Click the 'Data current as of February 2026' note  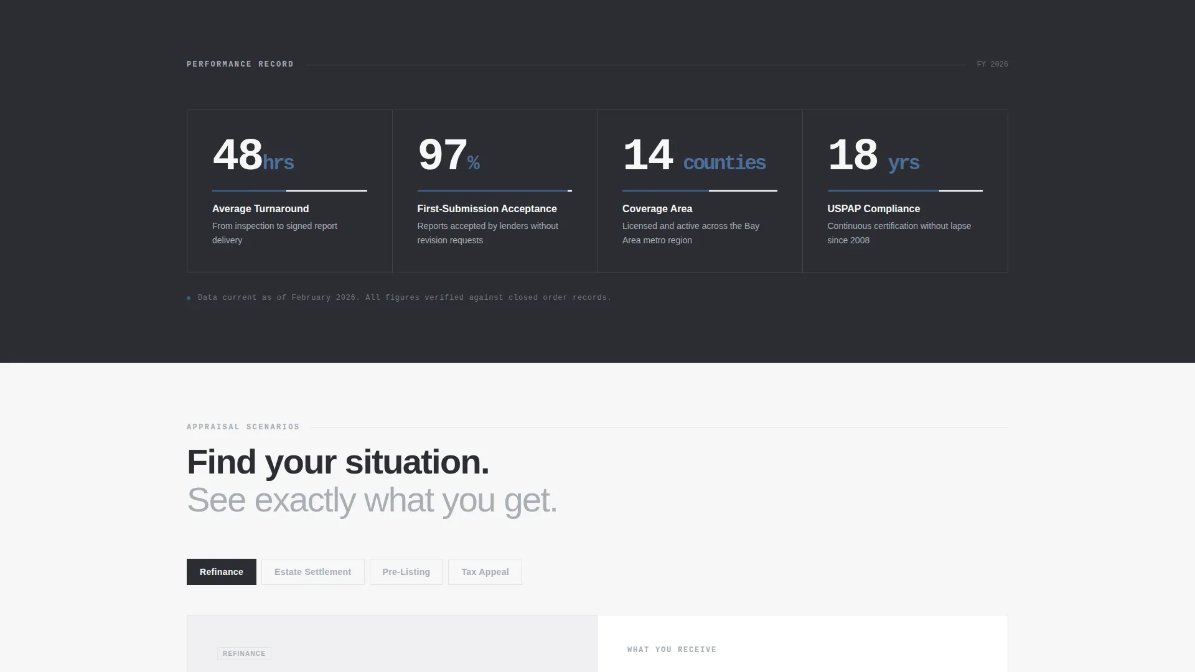405,297
